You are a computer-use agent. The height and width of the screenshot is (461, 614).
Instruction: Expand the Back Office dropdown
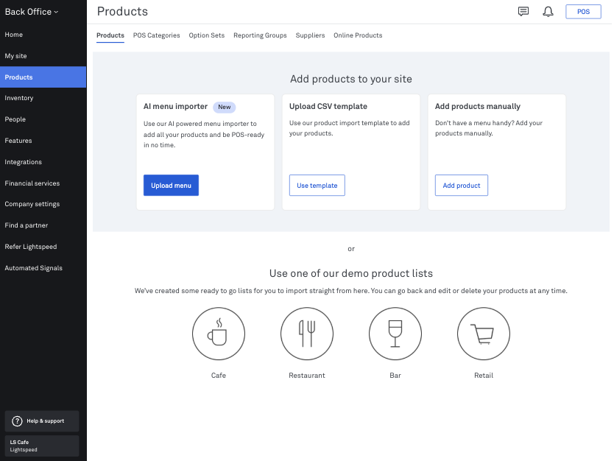pyautogui.click(x=32, y=12)
